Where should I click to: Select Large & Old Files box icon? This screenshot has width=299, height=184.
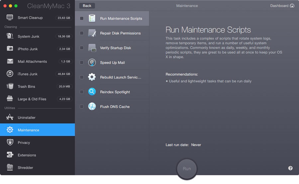10,98
